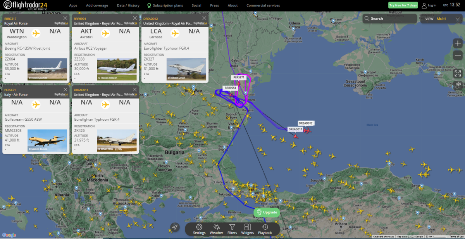Open the ZK327 Typhoon photo thumbnail

186,69
